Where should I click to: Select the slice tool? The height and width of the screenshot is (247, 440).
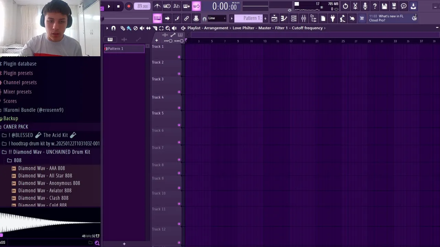[155, 28]
